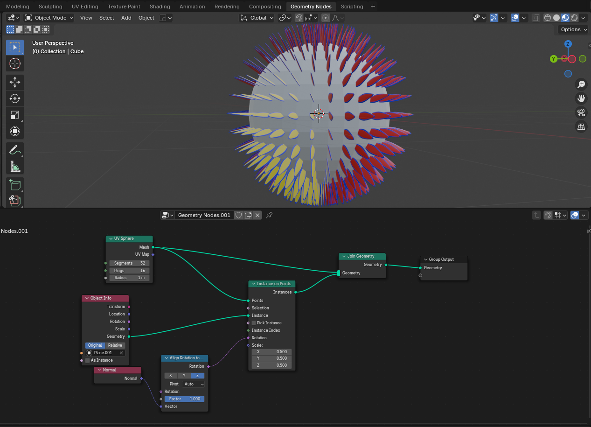Viewport: 591px width, 427px height.
Task: Select the Move tool
Action: [x=15, y=82]
